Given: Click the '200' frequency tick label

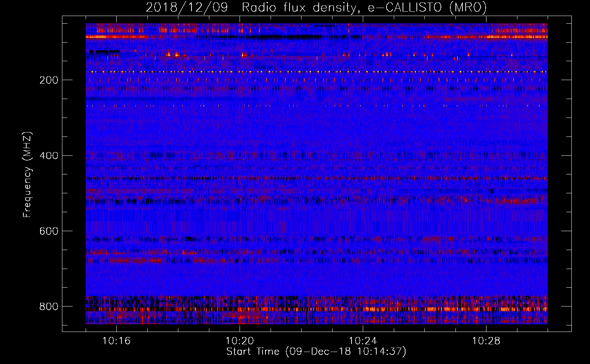Looking at the screenshot, I should click(49, 80).
